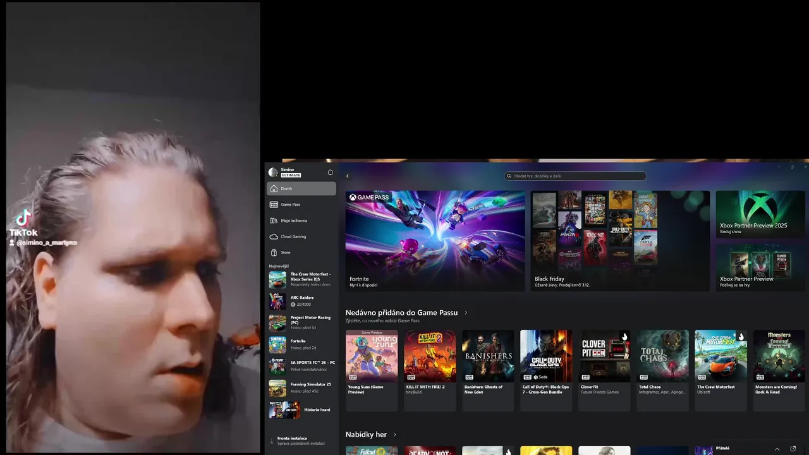
Task: Click the Hledat hry search field
Action: click(575, 176)
